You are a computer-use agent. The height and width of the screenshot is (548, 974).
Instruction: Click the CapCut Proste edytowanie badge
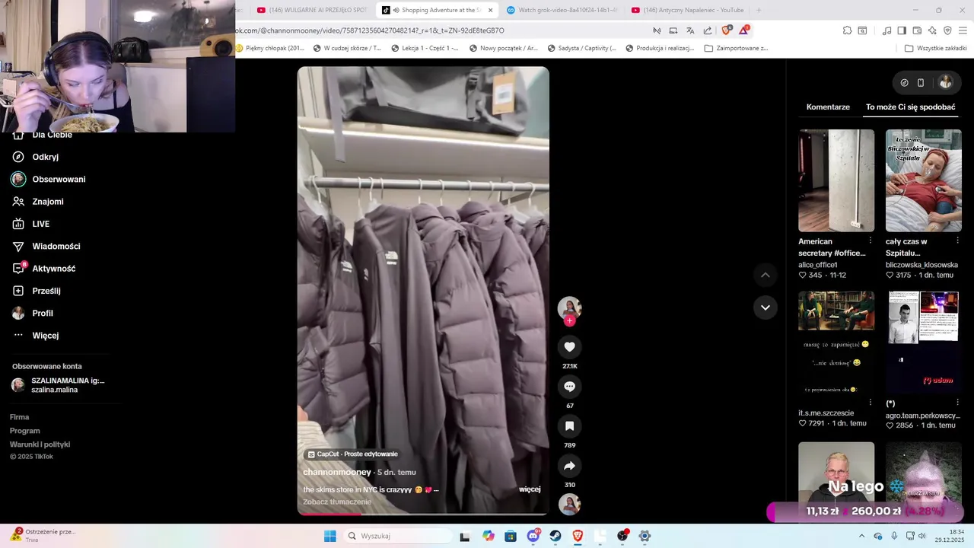(353, 454)
